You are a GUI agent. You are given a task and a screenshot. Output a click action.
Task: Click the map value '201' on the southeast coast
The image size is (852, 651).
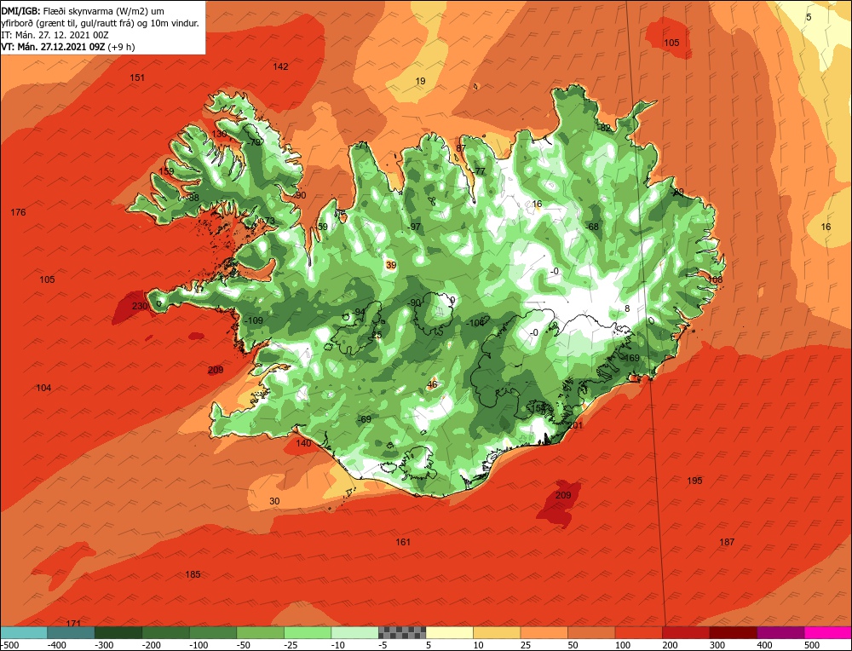click(x=575, y=425)
